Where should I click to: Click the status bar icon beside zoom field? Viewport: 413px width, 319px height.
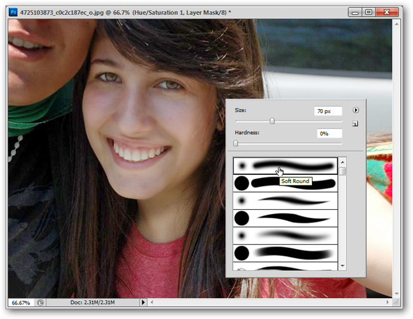click(40, 304)
